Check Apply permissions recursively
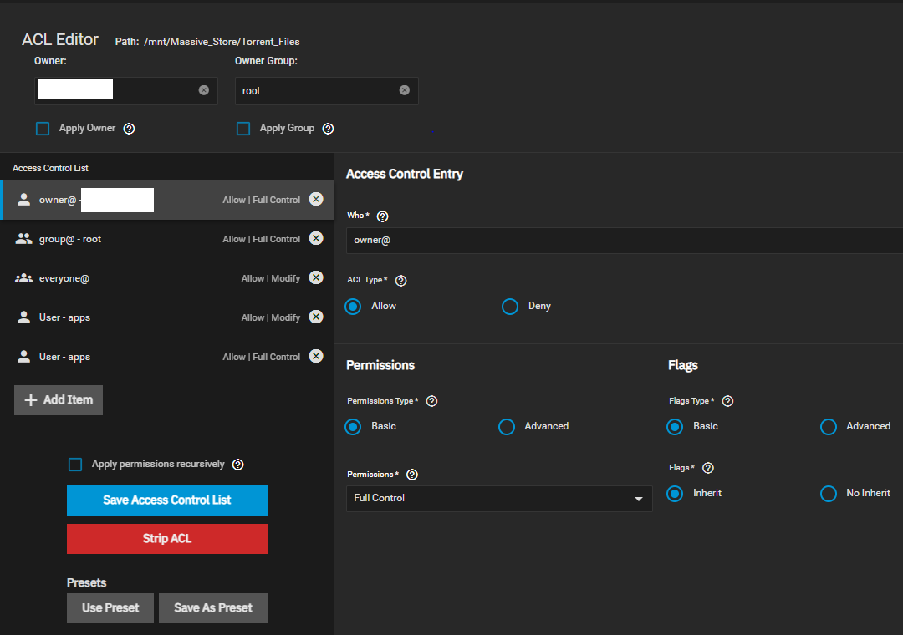 click(75, 464)
